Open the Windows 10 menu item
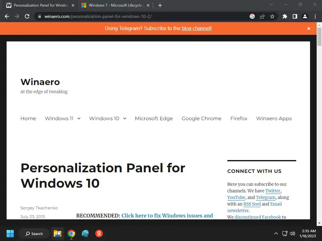Viewport: 322px width, 241px height. pyautogui.click(x=104, y=118)
